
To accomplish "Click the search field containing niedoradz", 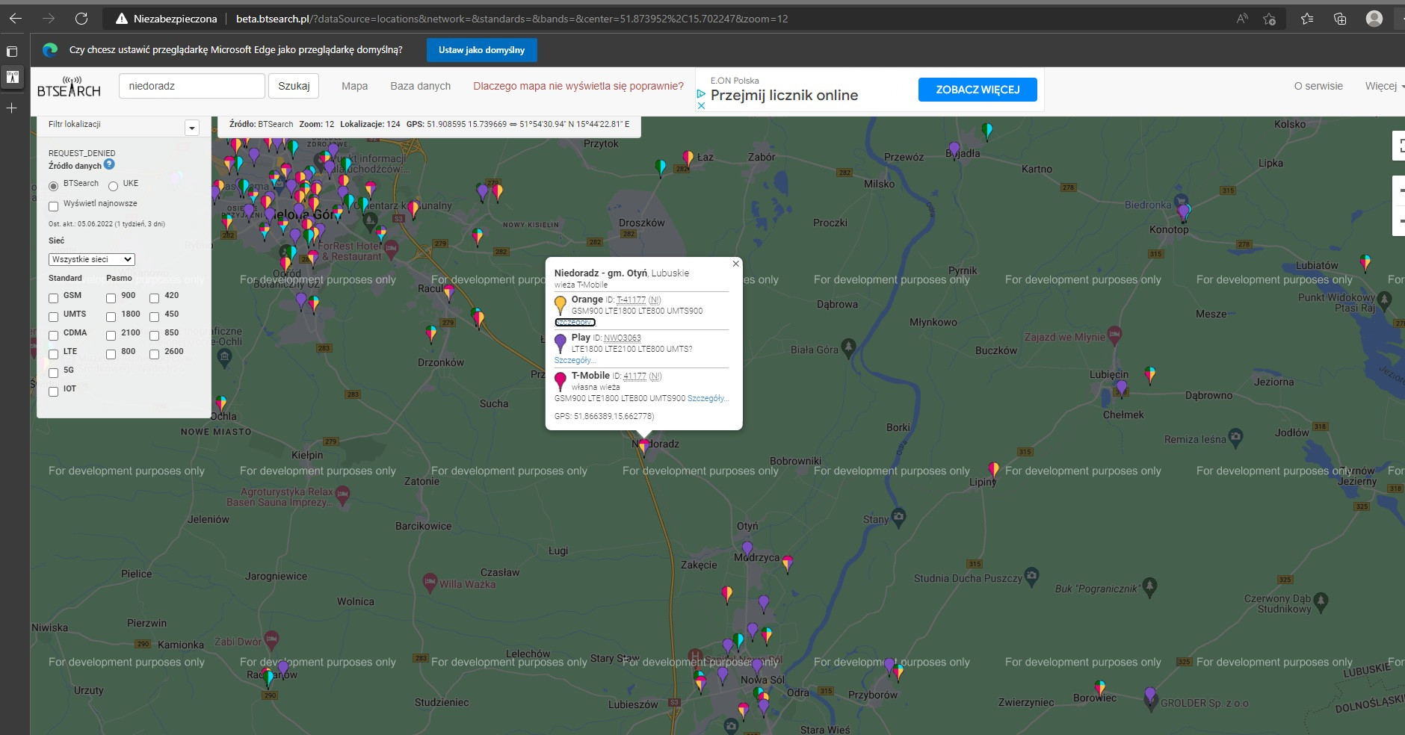I will point(192,86).
